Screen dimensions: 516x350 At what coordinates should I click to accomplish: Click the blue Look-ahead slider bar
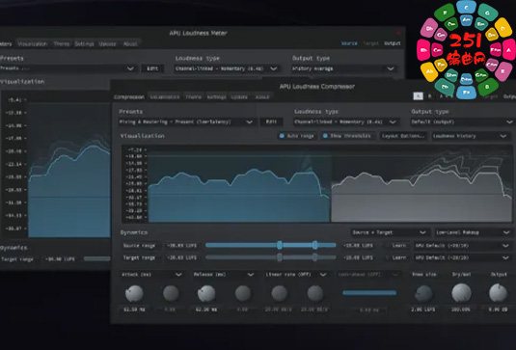(x=369, y=293)
